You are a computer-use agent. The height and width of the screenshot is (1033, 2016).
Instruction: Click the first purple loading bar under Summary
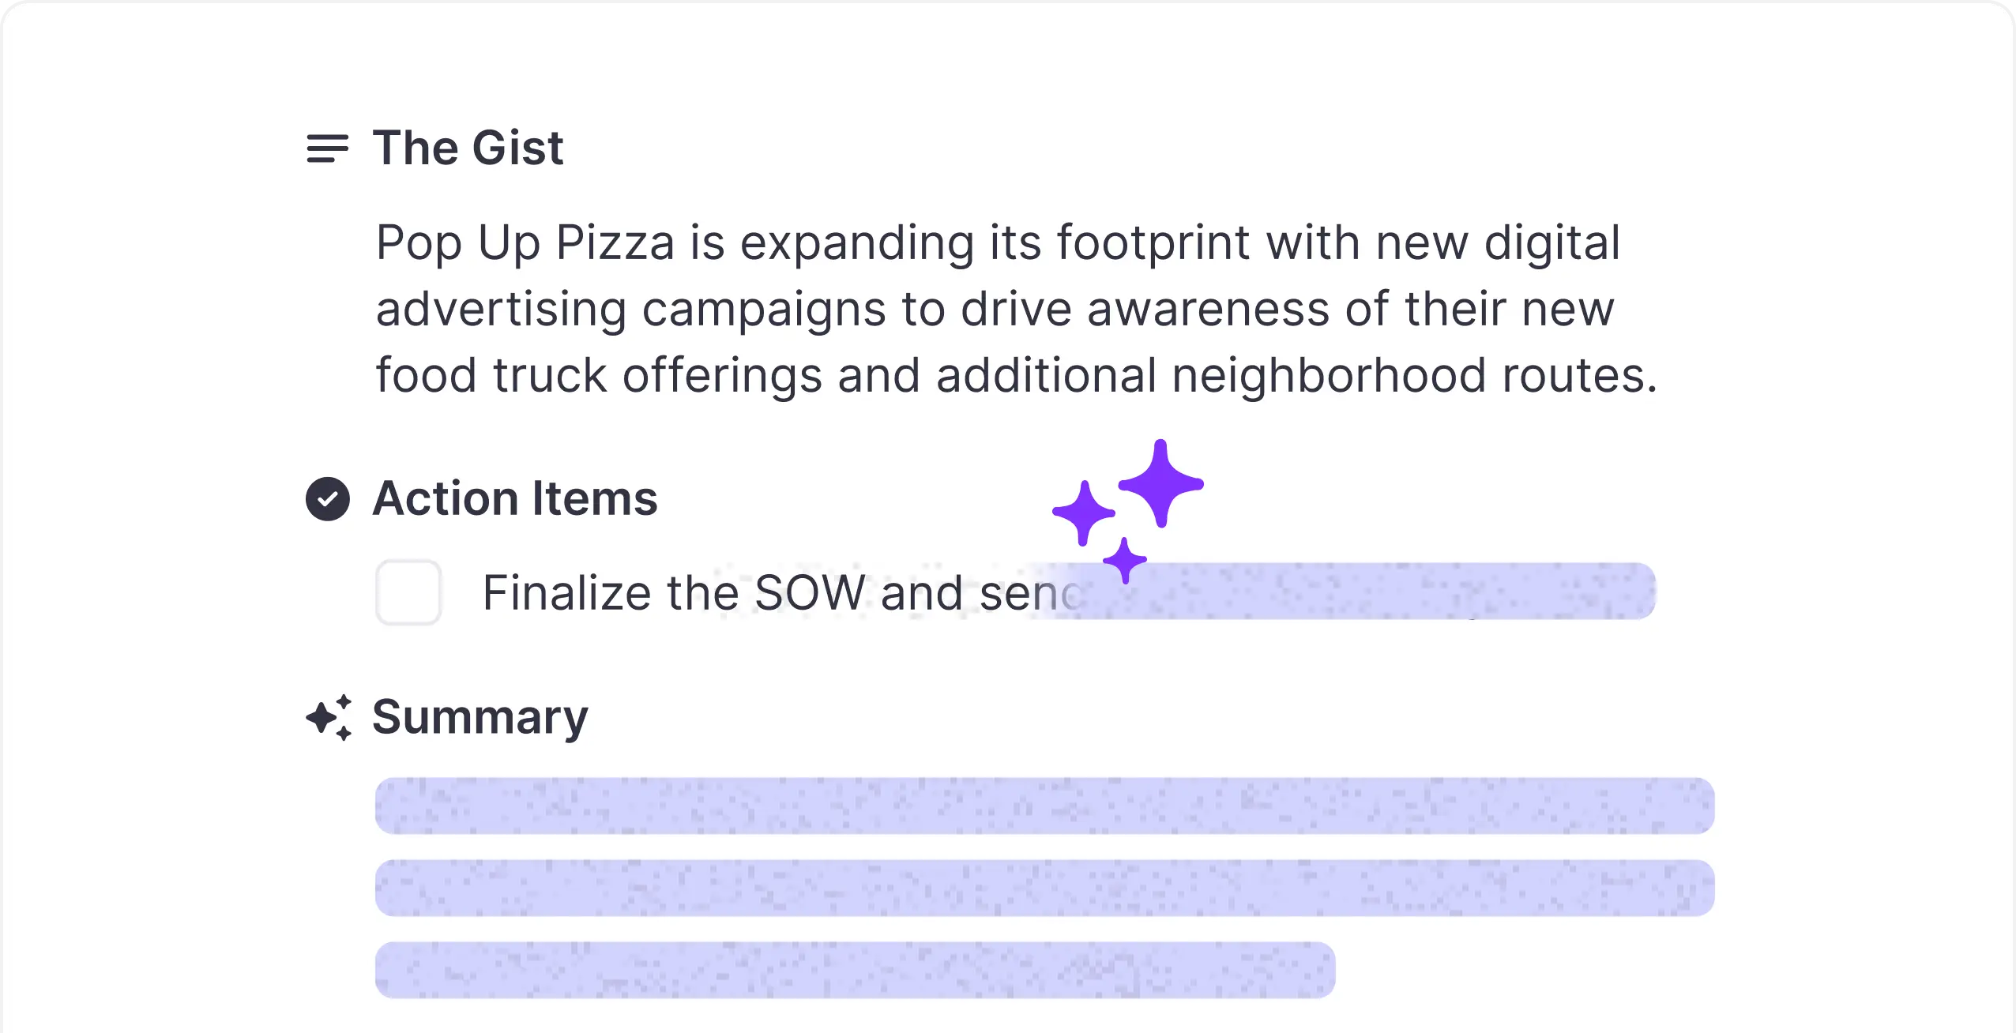[x=1044, y=806]
